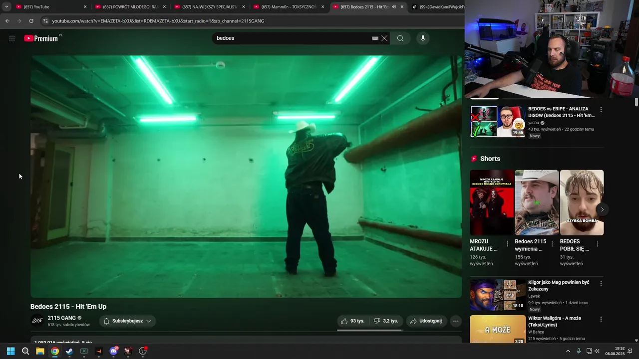Switch to the DawidKamilWujcik TikTok tab

point(438,7)
